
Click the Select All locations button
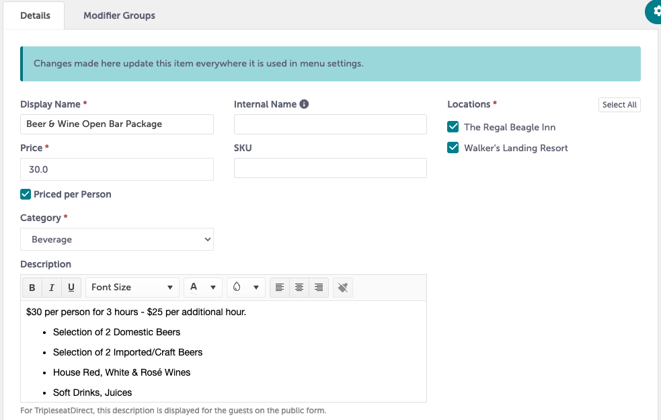coord(619,104)
